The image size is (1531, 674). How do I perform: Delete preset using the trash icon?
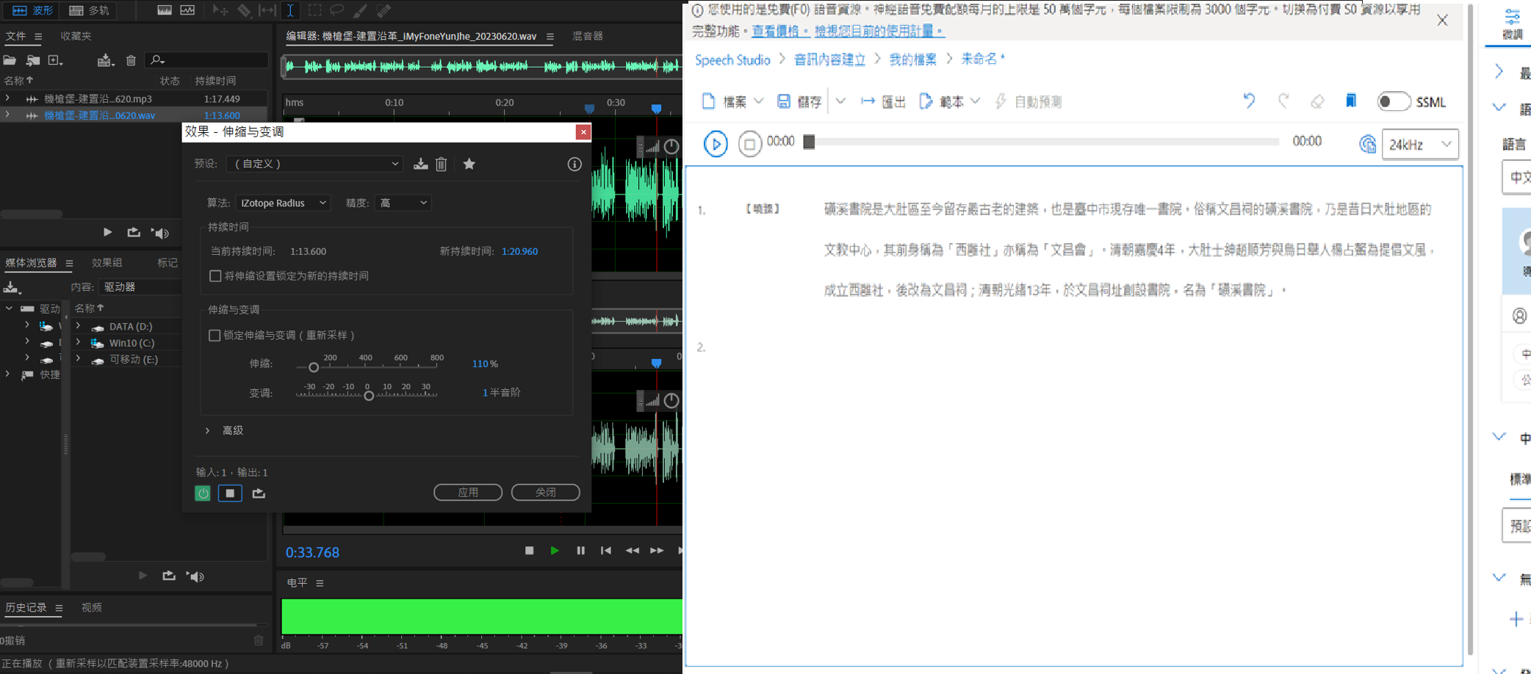441,164
